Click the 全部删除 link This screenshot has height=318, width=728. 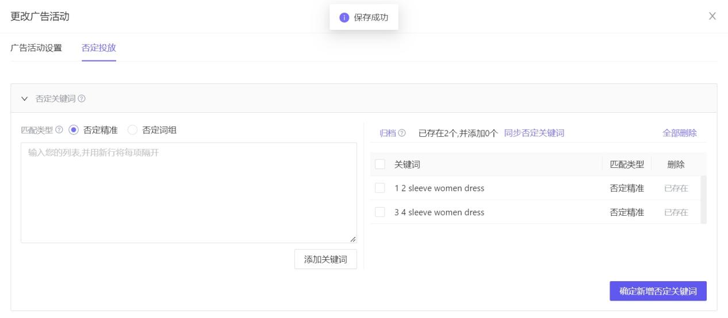[680, 133]
